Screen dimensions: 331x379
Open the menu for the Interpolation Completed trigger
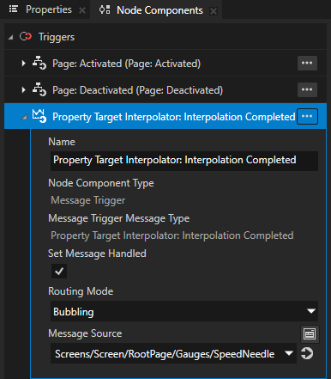coord(307,116)
